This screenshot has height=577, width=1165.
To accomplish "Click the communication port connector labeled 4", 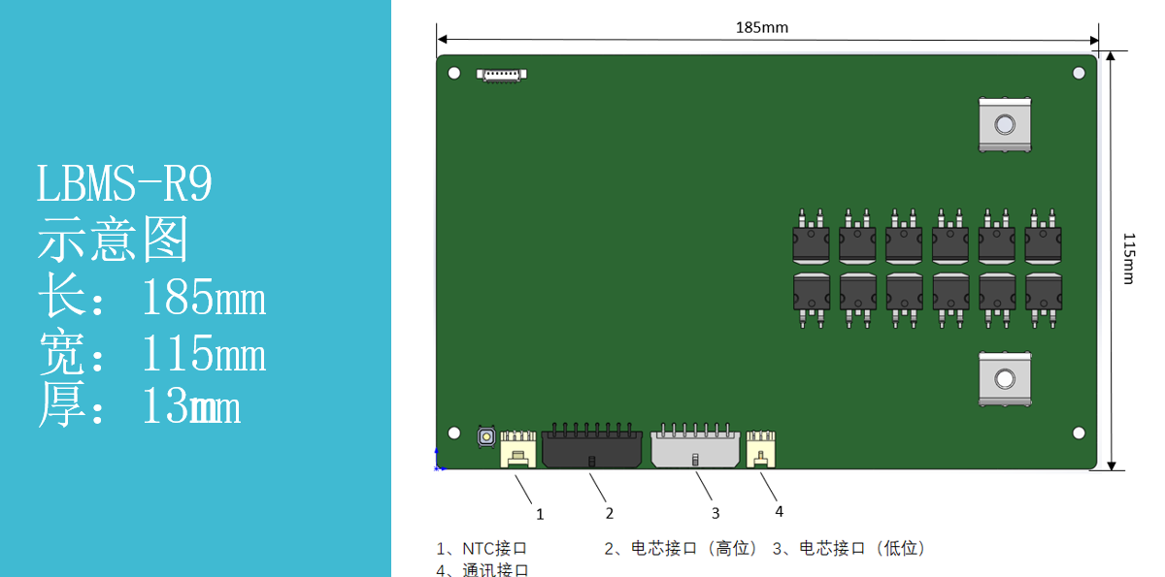I will point(762,448).
